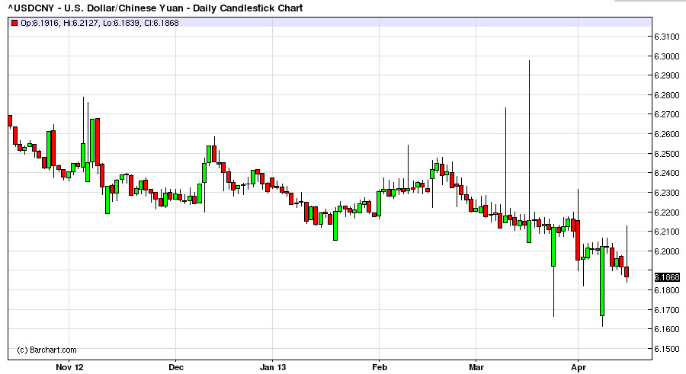Image resolution: width=686 pixels, height=374 pixels.
Task: Click the highlighted current price 6.1868 label
Action: click(x=667, y=277)
